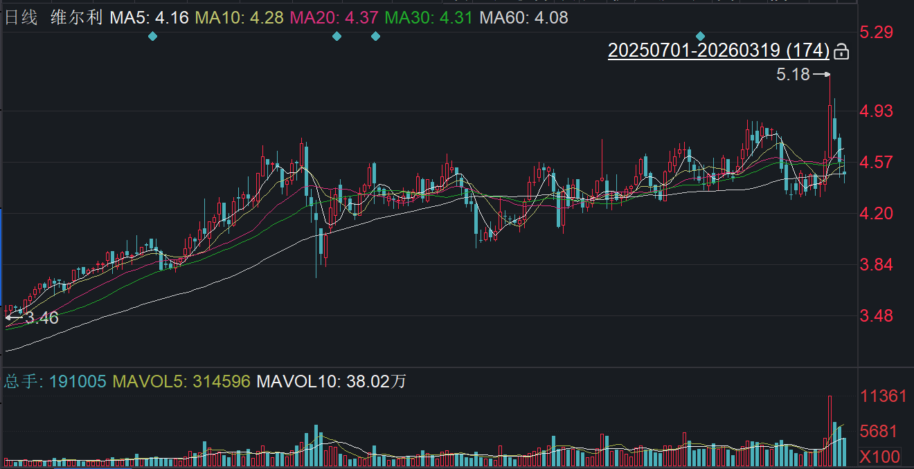Click the leftmost diamond event marker

click(x=152, y=36)
